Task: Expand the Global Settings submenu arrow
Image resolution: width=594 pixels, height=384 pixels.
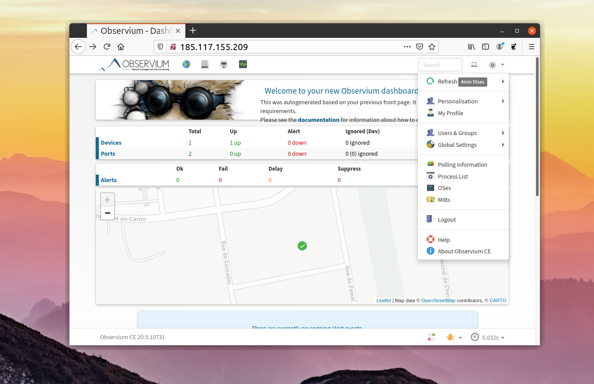Action: (x=503, y=145)
